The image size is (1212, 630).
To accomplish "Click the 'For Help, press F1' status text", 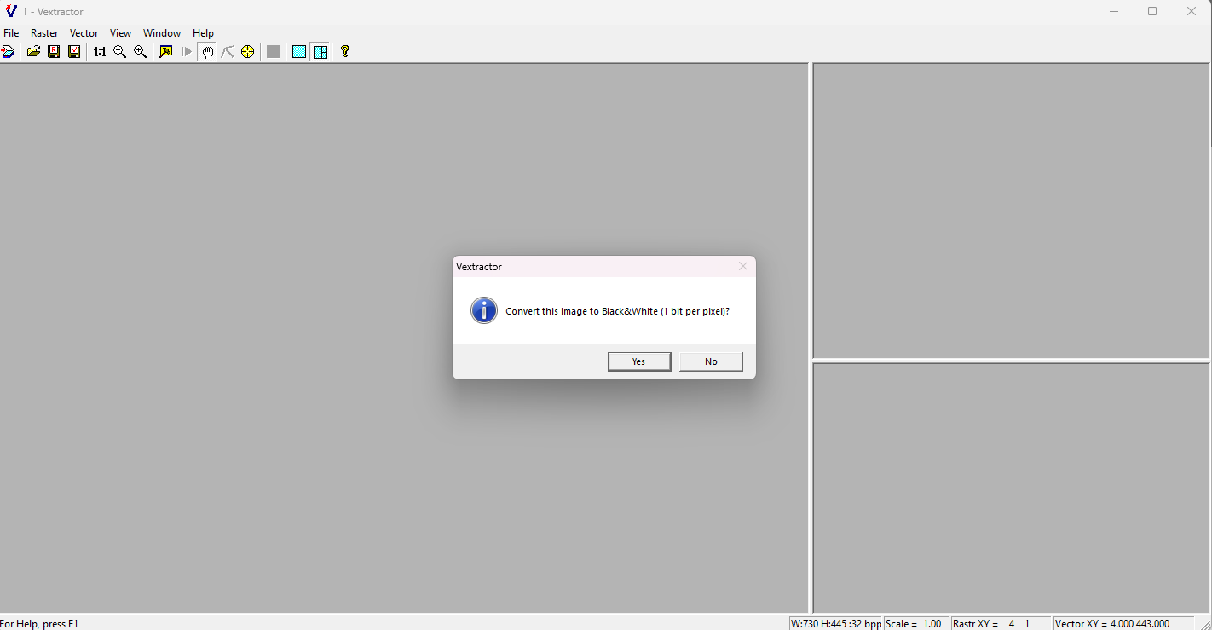I will pos(39,624).
